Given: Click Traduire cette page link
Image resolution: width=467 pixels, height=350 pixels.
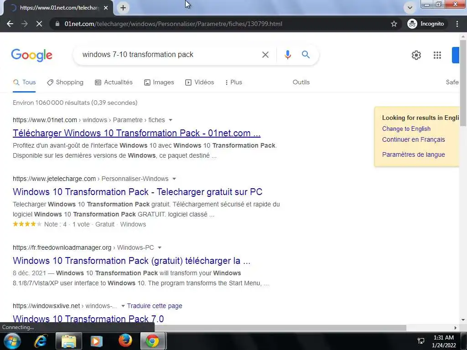Looking at the screenshot, I should [155, 306].
